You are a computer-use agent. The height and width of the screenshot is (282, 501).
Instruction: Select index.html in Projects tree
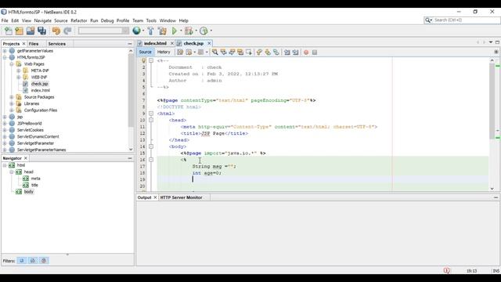(x=40, y=91)
